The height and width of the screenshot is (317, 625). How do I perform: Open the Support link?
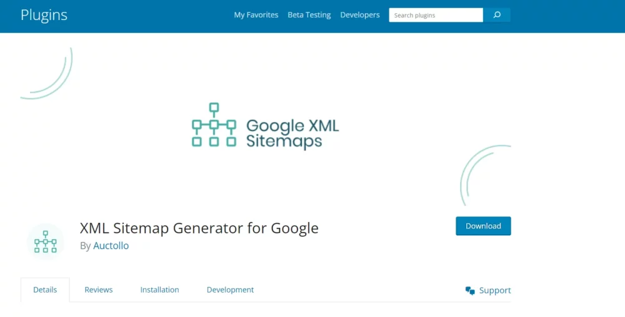tap(494, 291)
